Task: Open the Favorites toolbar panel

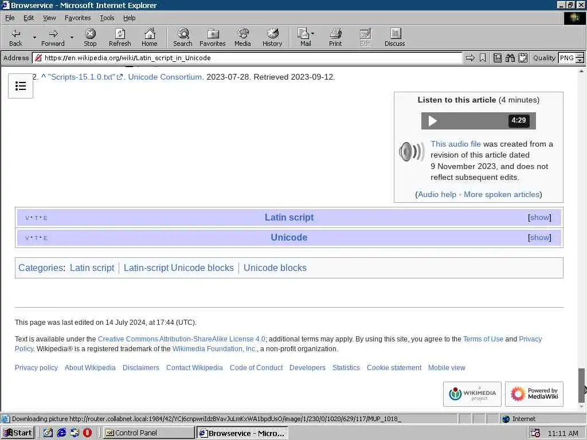Action: click(x=212, y=37)
